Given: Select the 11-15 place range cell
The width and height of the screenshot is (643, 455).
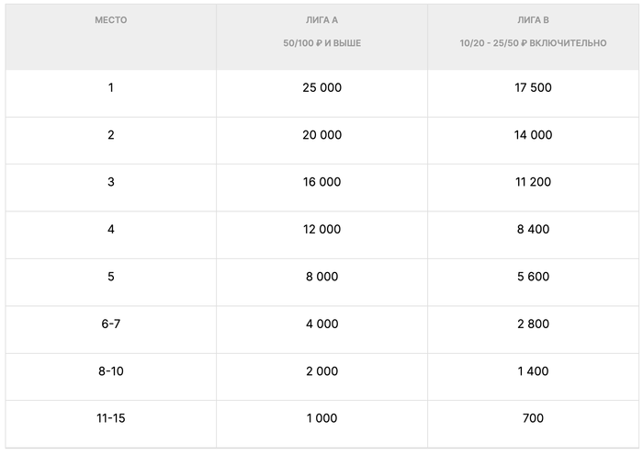Looking at the screenshot, I should pos(111,418).
